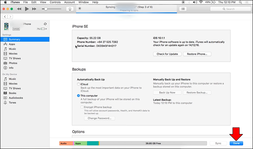Click Restore Backup button
Image resolution: width=253 pixels, height=149 pixels.
(x=197, y=93)
